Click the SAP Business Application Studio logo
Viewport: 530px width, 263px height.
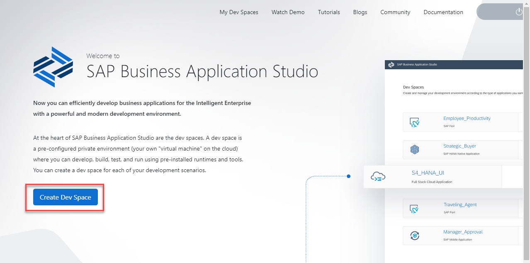click(x=53, y=67)
